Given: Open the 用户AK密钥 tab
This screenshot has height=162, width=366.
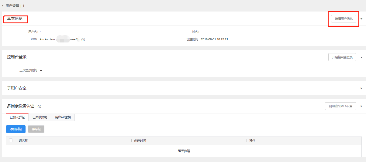Looking at the screenshot, I should [63, 117].
